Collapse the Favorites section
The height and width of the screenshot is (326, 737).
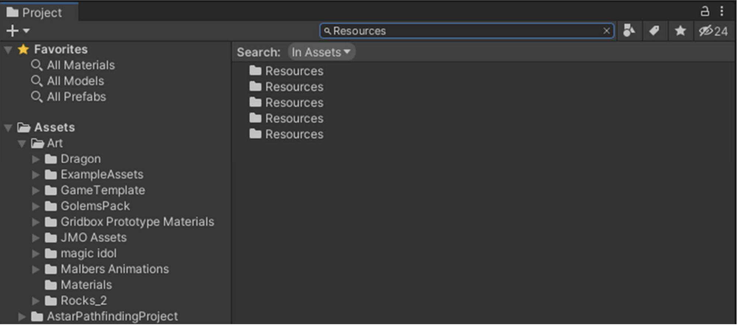pos(8,50)
